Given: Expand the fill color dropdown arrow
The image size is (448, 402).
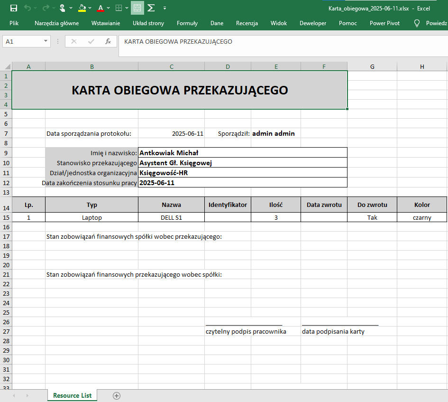Looking at the screenshot, I should click(x=90, y=8).
